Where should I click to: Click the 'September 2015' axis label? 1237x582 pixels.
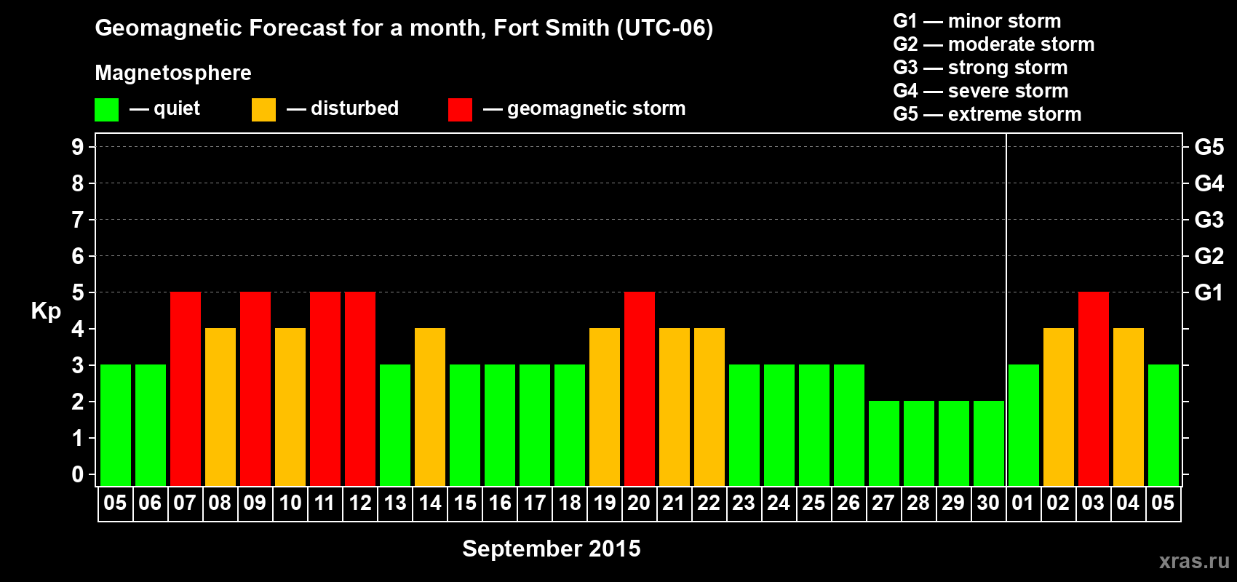[552, 549]
